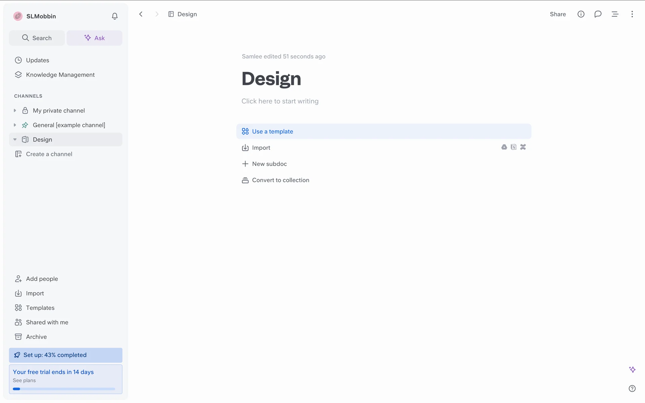The image size is (645, 403).
Task: Show table of contents outline icon
Action: coord(615,14)
